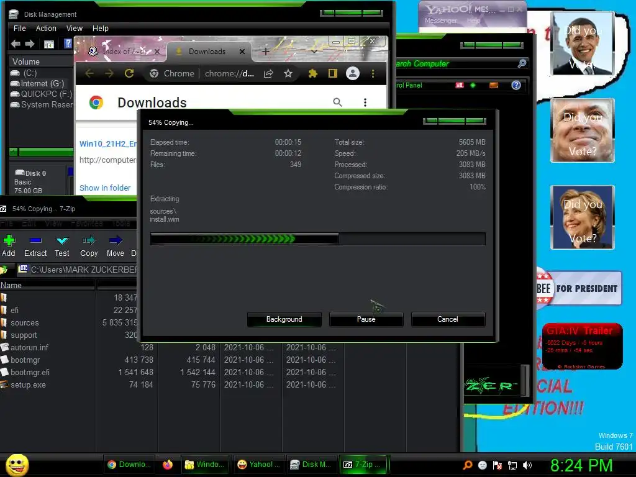Click volume speaker tray icon
This screenshot has width=636, height=477.
(527, 465)
